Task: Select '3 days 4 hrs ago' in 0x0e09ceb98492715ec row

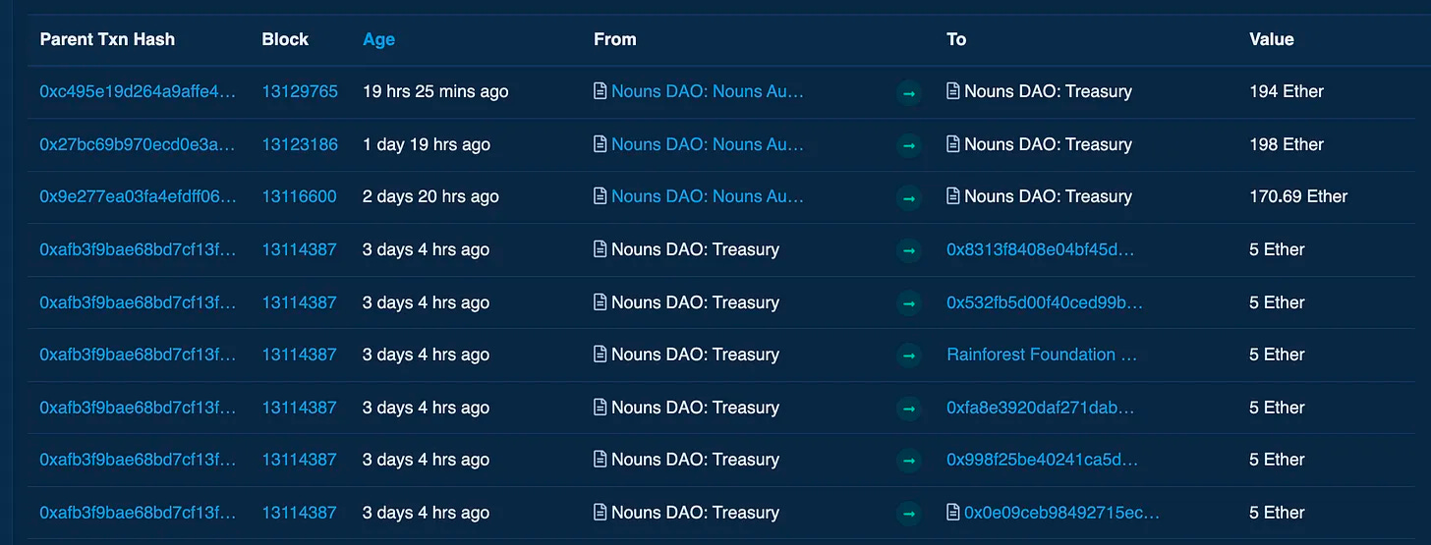Action: pyautogui.click(x=426, y=513)
